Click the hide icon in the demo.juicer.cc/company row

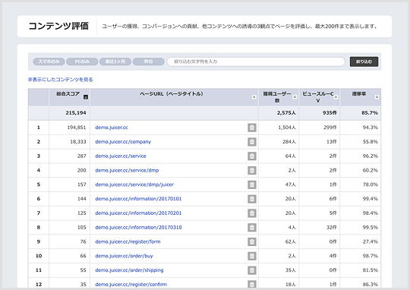(252, 142)
